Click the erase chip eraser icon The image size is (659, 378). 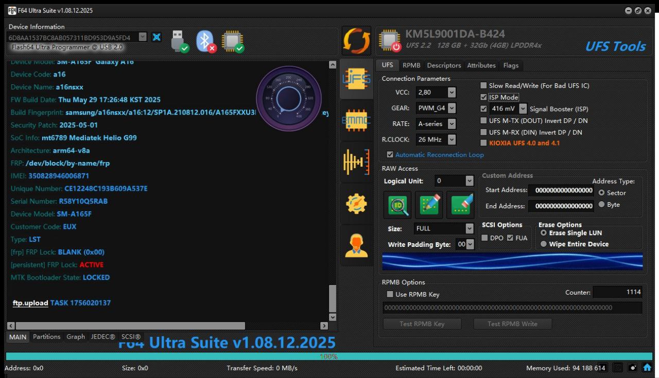[460, 205]
